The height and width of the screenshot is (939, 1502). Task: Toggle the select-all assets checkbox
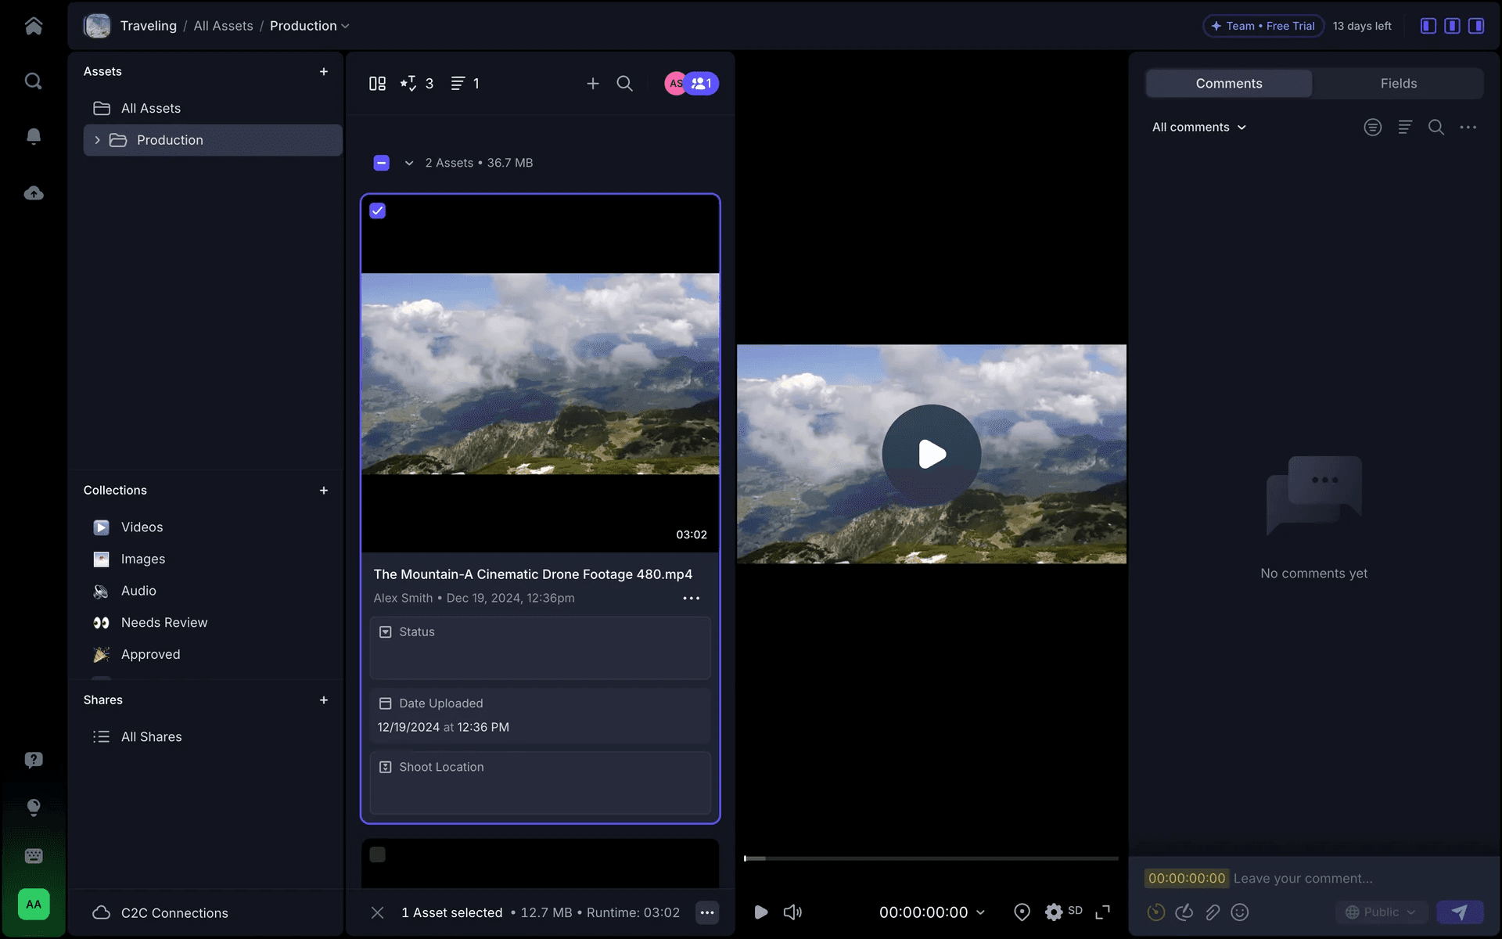[382, 163]
